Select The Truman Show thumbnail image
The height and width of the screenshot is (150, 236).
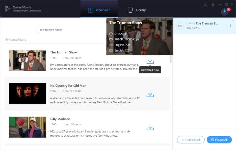click(27, 60)
